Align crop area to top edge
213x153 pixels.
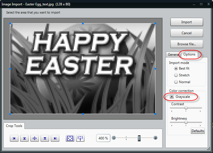24,138
